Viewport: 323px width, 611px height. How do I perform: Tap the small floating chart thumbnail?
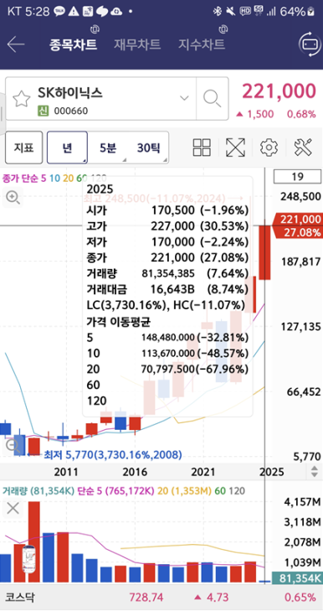coord(29,559)
